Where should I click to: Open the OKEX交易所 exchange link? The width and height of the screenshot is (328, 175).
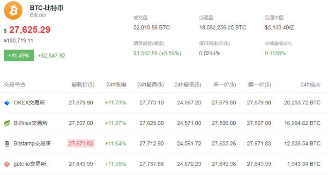29,102
